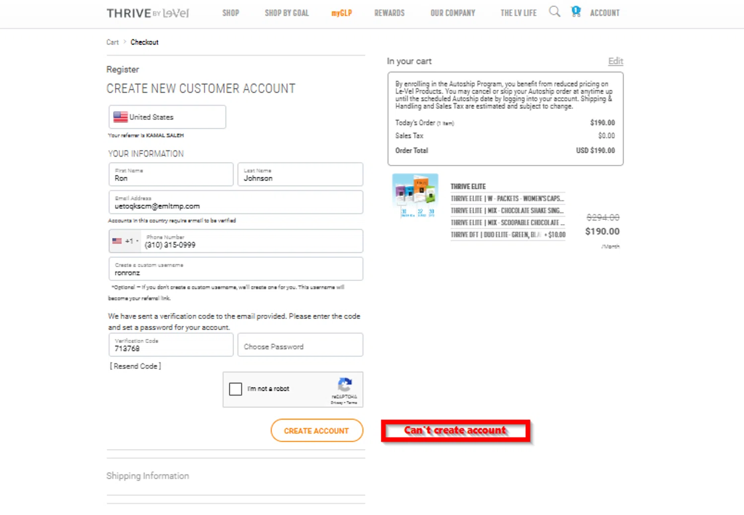This screenshot has width=744, height=515.
Task: Click the Choose Password field
Action: point(301,344)
